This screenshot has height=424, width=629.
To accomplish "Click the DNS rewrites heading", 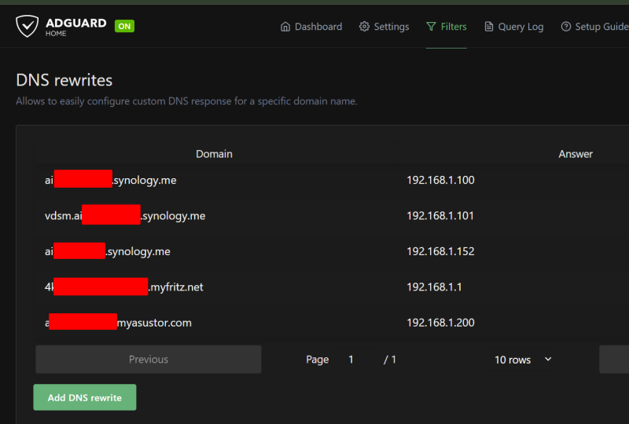I will [64, 80].
